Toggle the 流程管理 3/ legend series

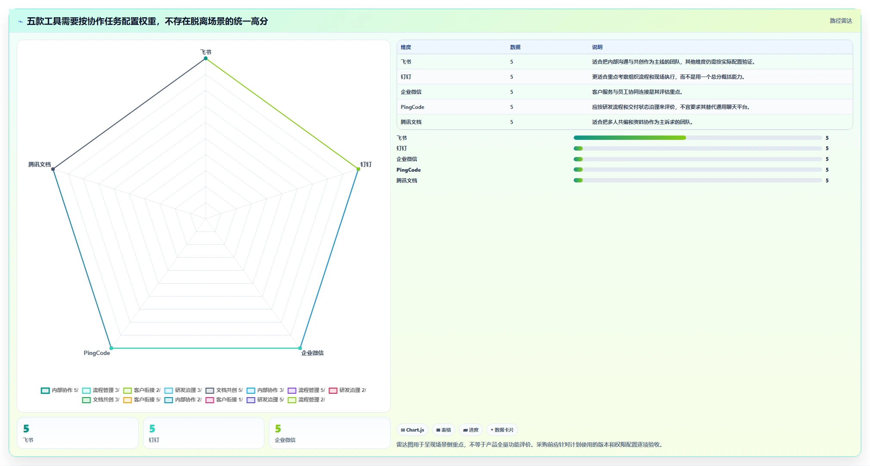pos(101,390)
